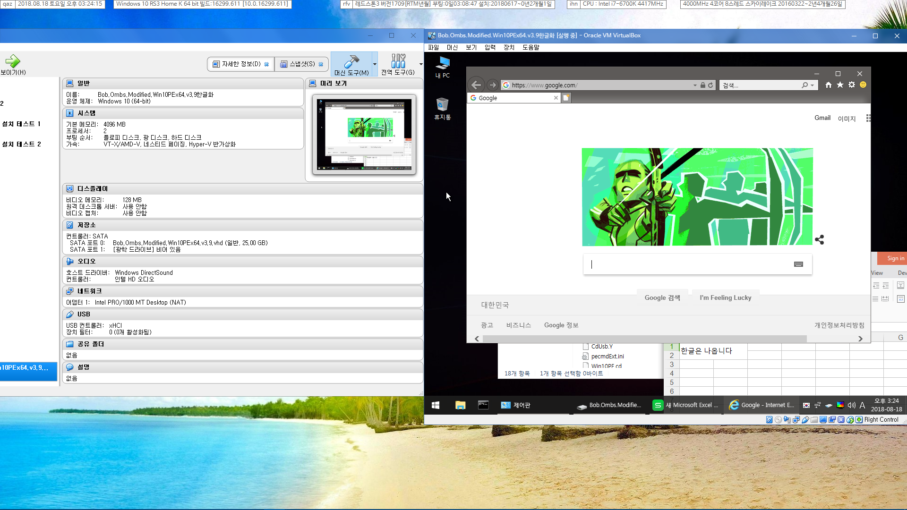Close the 자세한 정보(D) tab with its x
Viewport: 907px width, 510px height.
[x=266, y=64]
